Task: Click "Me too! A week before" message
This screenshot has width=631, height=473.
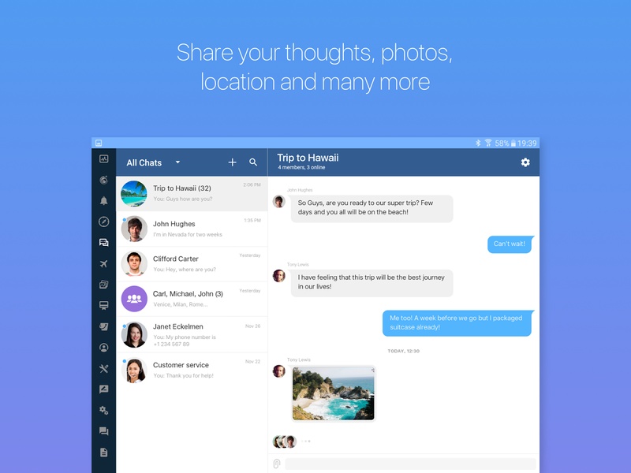Action: pyautogui.click(x=457, y=323)
